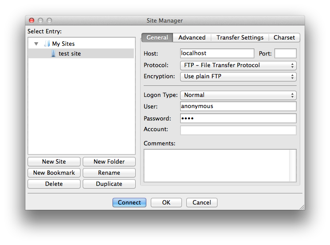Switch to the Transfer Settings tab
The height and width of the screenshot is (245, 330).
[x=240, y=37]
